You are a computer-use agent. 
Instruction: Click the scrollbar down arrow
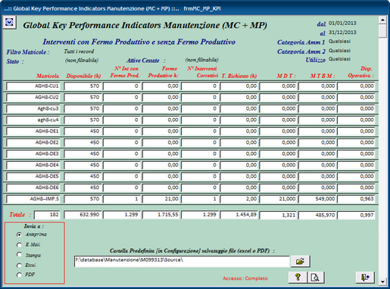click(x=382, y=281)
